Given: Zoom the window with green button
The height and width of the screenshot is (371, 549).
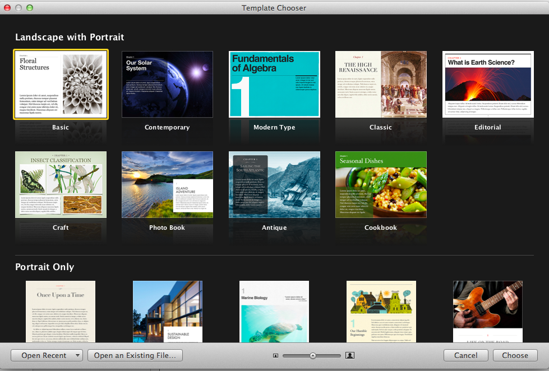Looking at the screenshot, I should coord(30,8).
